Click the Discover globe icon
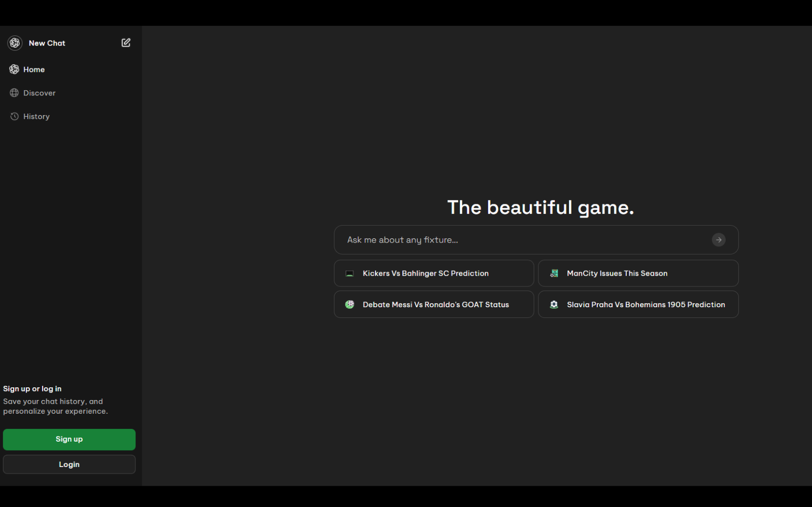 (14, 93)
